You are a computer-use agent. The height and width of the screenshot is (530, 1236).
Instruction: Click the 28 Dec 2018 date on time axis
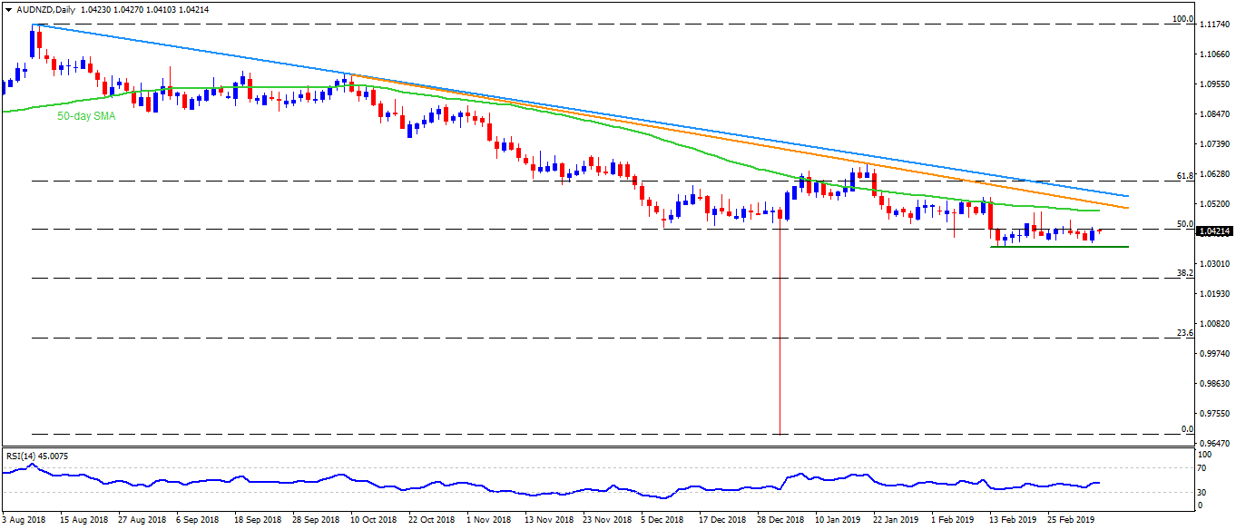point(781,522)
